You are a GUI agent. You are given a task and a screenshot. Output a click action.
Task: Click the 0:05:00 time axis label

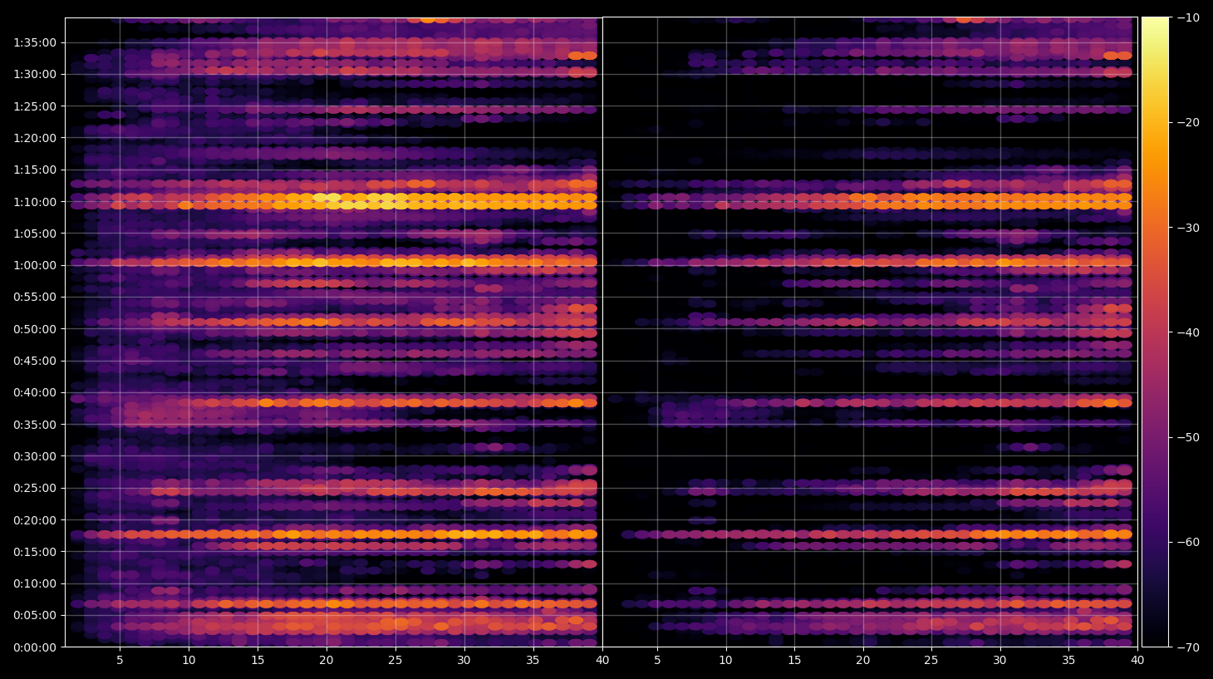[35, 616]
